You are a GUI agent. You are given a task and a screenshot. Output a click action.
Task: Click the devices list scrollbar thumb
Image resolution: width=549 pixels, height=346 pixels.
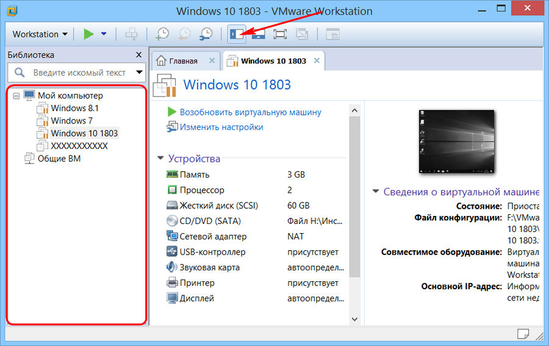tap(354, 197)
